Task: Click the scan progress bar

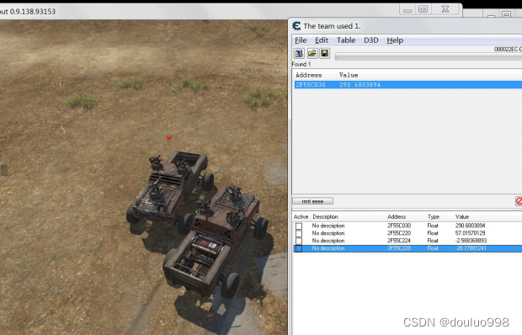Action: [x=428, y=57]
